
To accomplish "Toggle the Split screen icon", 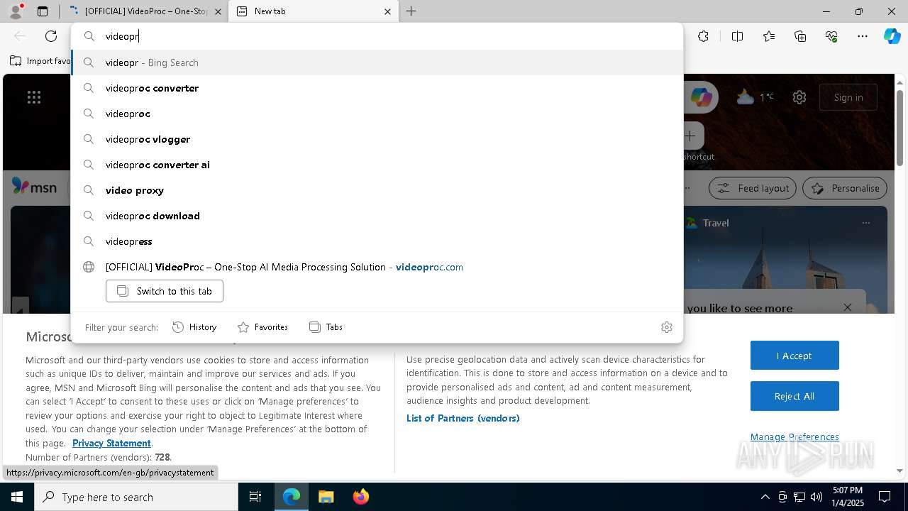I will click(x=737, y=36).
